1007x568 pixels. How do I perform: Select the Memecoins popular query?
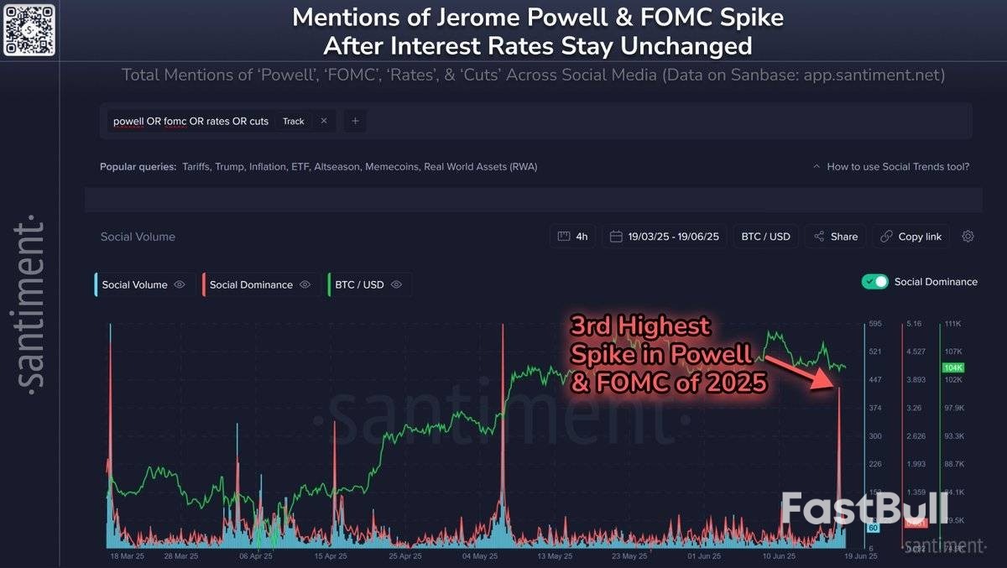392,166
